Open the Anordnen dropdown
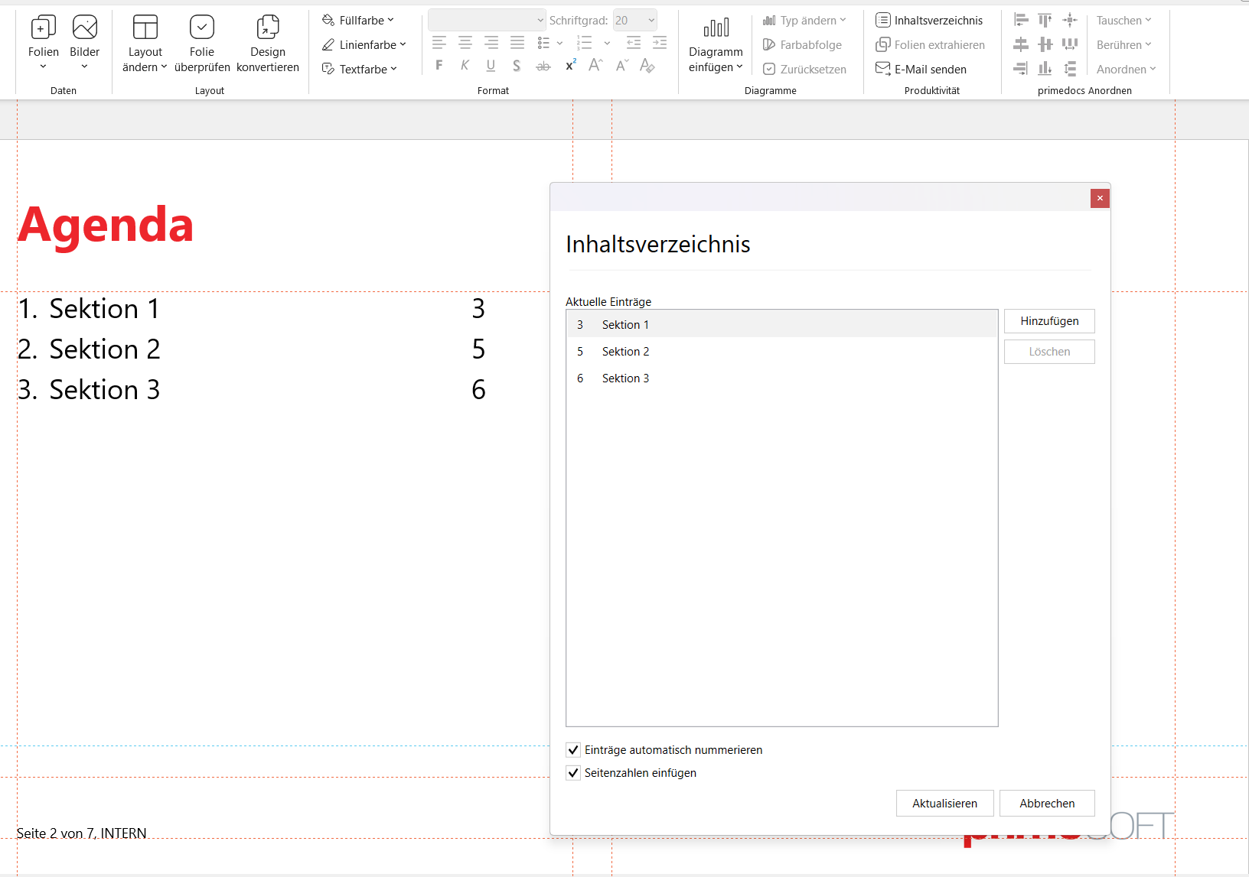The image size is (1249, 877). click(x=1126, y=70)
